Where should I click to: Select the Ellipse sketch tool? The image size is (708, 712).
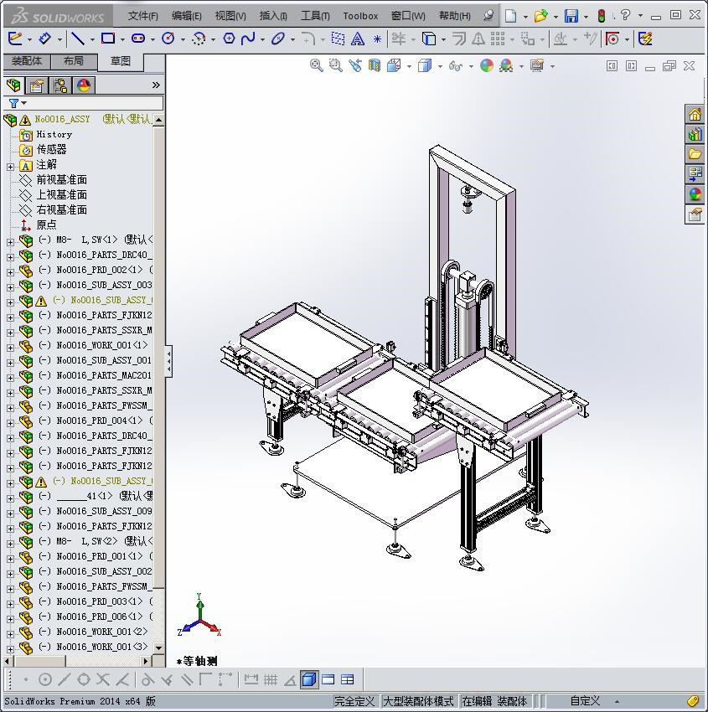(x=278, y=39)
